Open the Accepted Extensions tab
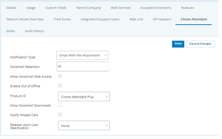Screen dimensions: 222x139 [x=156, y=8]
